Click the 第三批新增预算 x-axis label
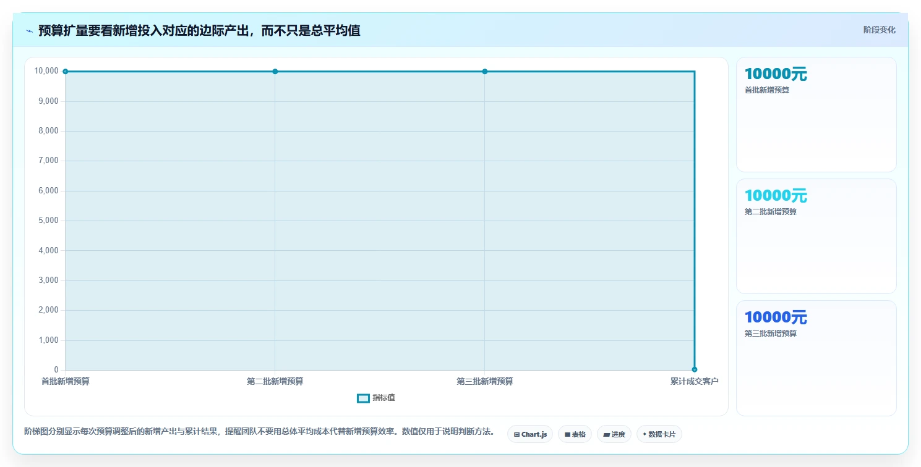The image size is (921, 467). point(485,381)
